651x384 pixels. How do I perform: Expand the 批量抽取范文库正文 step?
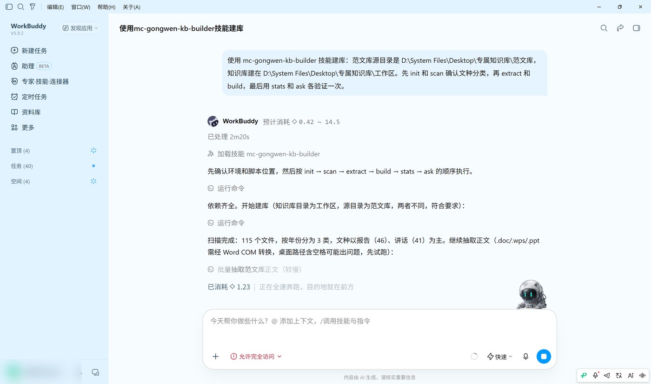(x=255, y=269)
